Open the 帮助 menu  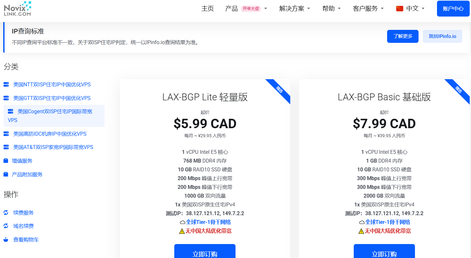point(328,9)
